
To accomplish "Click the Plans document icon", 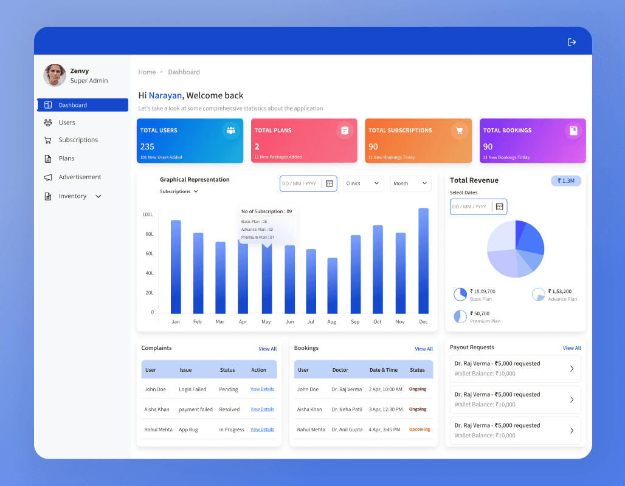I will tap(48, 159).
